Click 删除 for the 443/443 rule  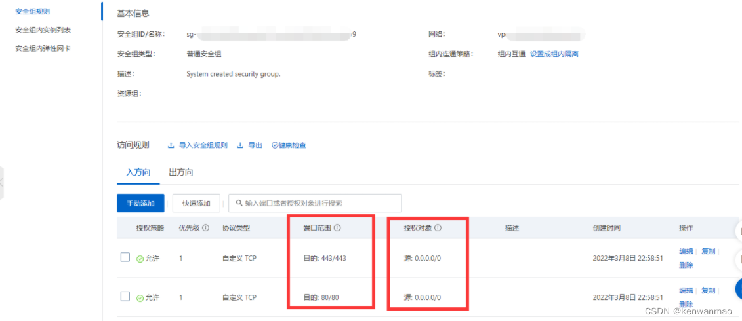686,265
